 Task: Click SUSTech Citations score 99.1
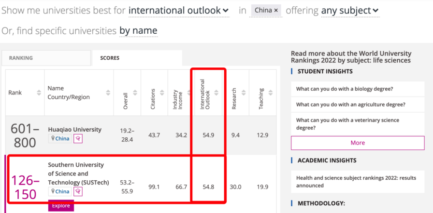[x=154, y=187]
